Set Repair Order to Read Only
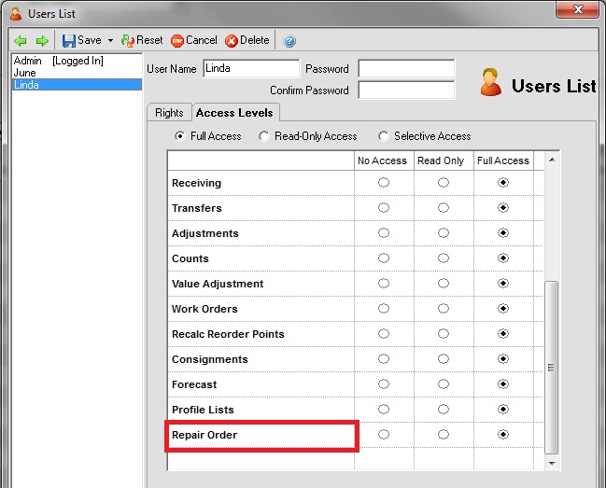Viewport: 606px width, 488px height. point(443,435)
